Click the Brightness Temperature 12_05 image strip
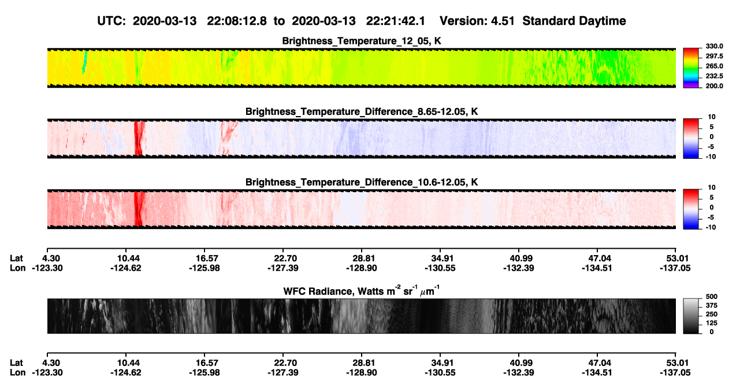751x385 pixels. [362, 68]
